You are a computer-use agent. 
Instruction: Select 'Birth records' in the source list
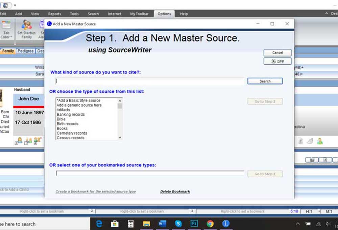pos(87,124)
